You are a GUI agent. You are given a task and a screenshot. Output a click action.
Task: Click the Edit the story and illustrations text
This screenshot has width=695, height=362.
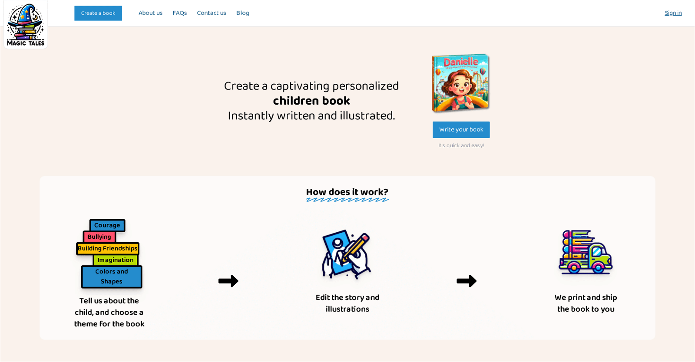[347, 303]
